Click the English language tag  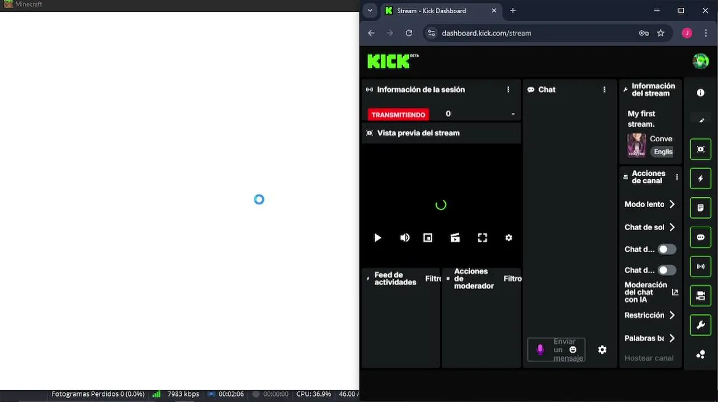[x=663, y=152]
